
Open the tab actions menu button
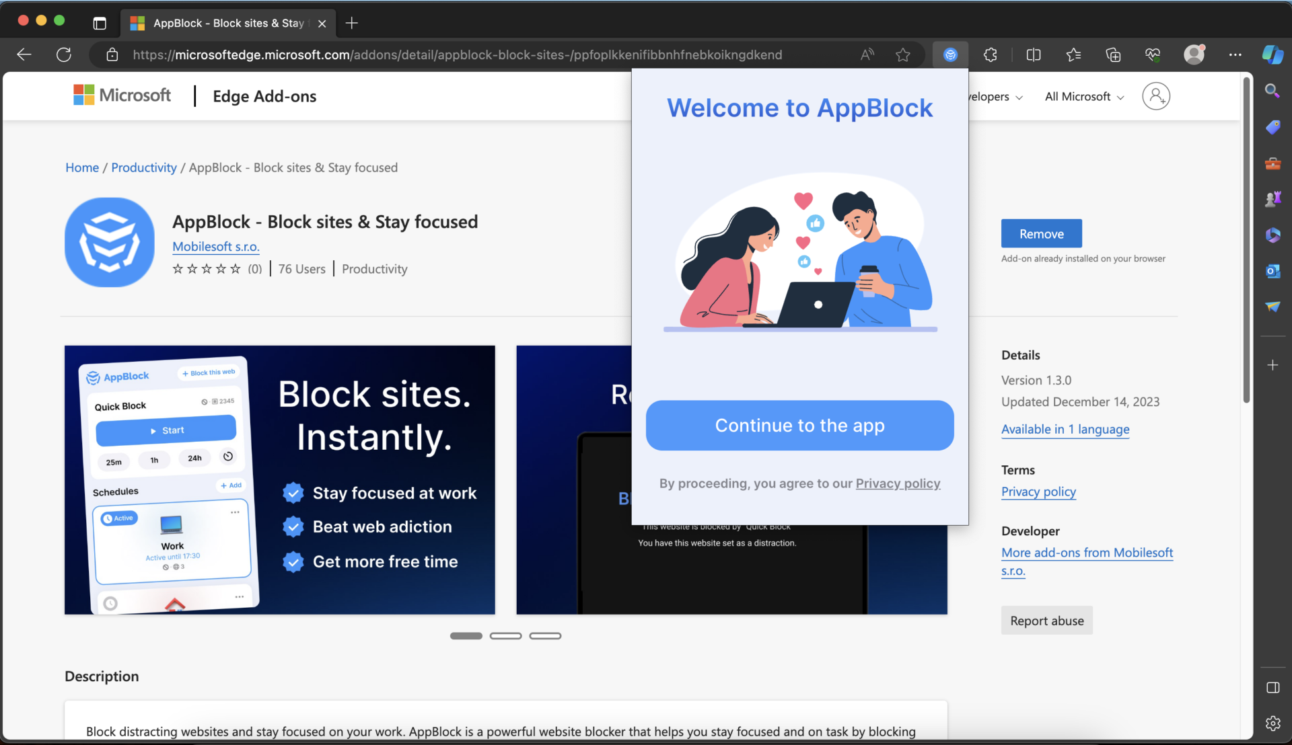tap(100, 23)
